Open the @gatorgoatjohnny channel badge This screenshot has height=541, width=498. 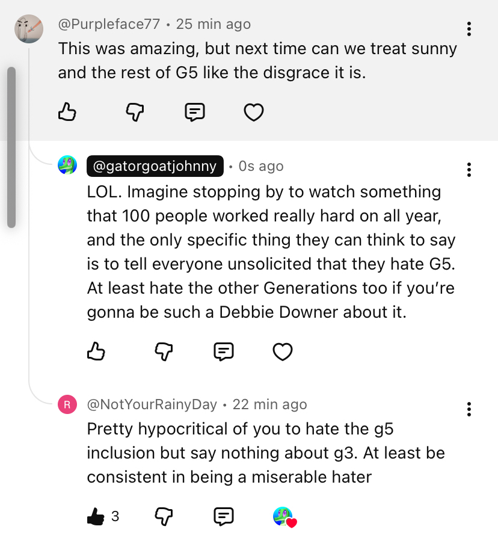[155, 166]
